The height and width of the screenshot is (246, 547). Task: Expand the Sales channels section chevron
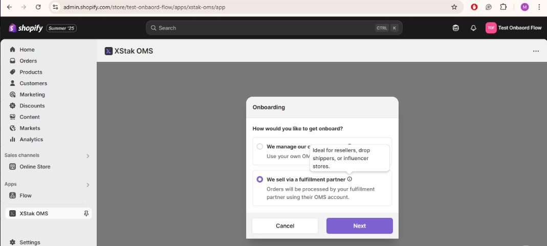(x=87, y=155)
